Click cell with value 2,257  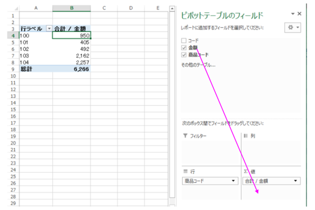[x=72, y=62]
